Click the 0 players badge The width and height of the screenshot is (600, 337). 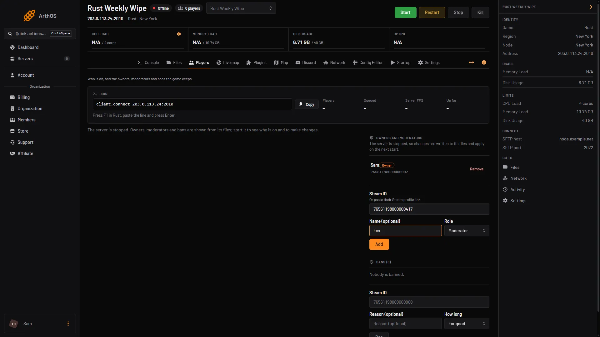coord(189,8)
